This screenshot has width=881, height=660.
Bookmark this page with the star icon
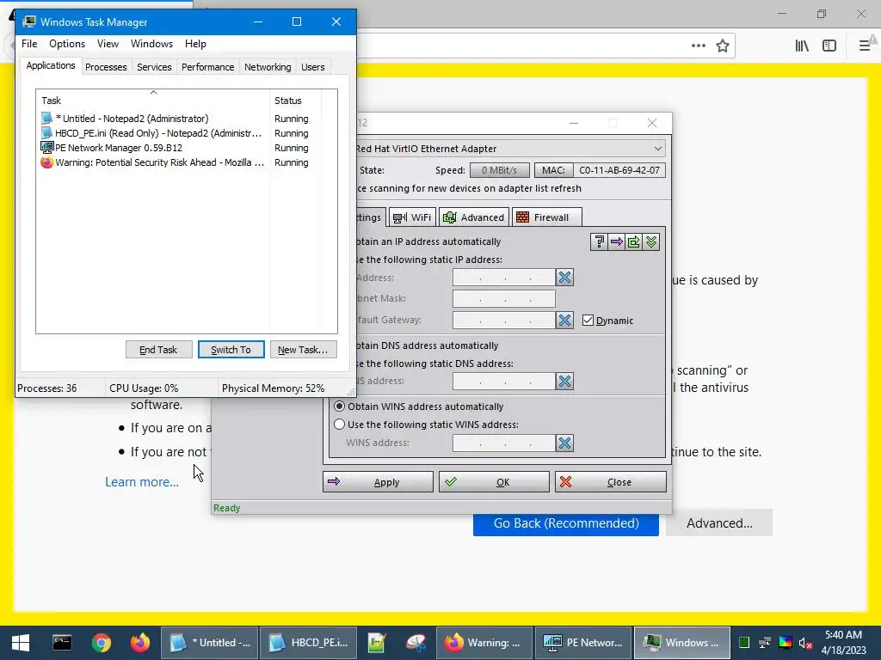pos(723,46)
